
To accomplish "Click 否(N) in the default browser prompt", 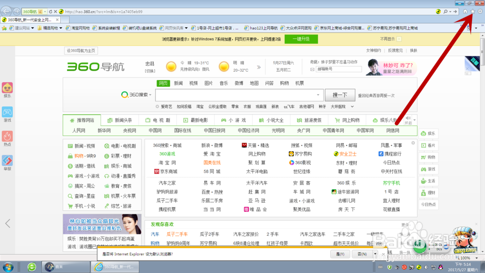I will pos(362,254).
